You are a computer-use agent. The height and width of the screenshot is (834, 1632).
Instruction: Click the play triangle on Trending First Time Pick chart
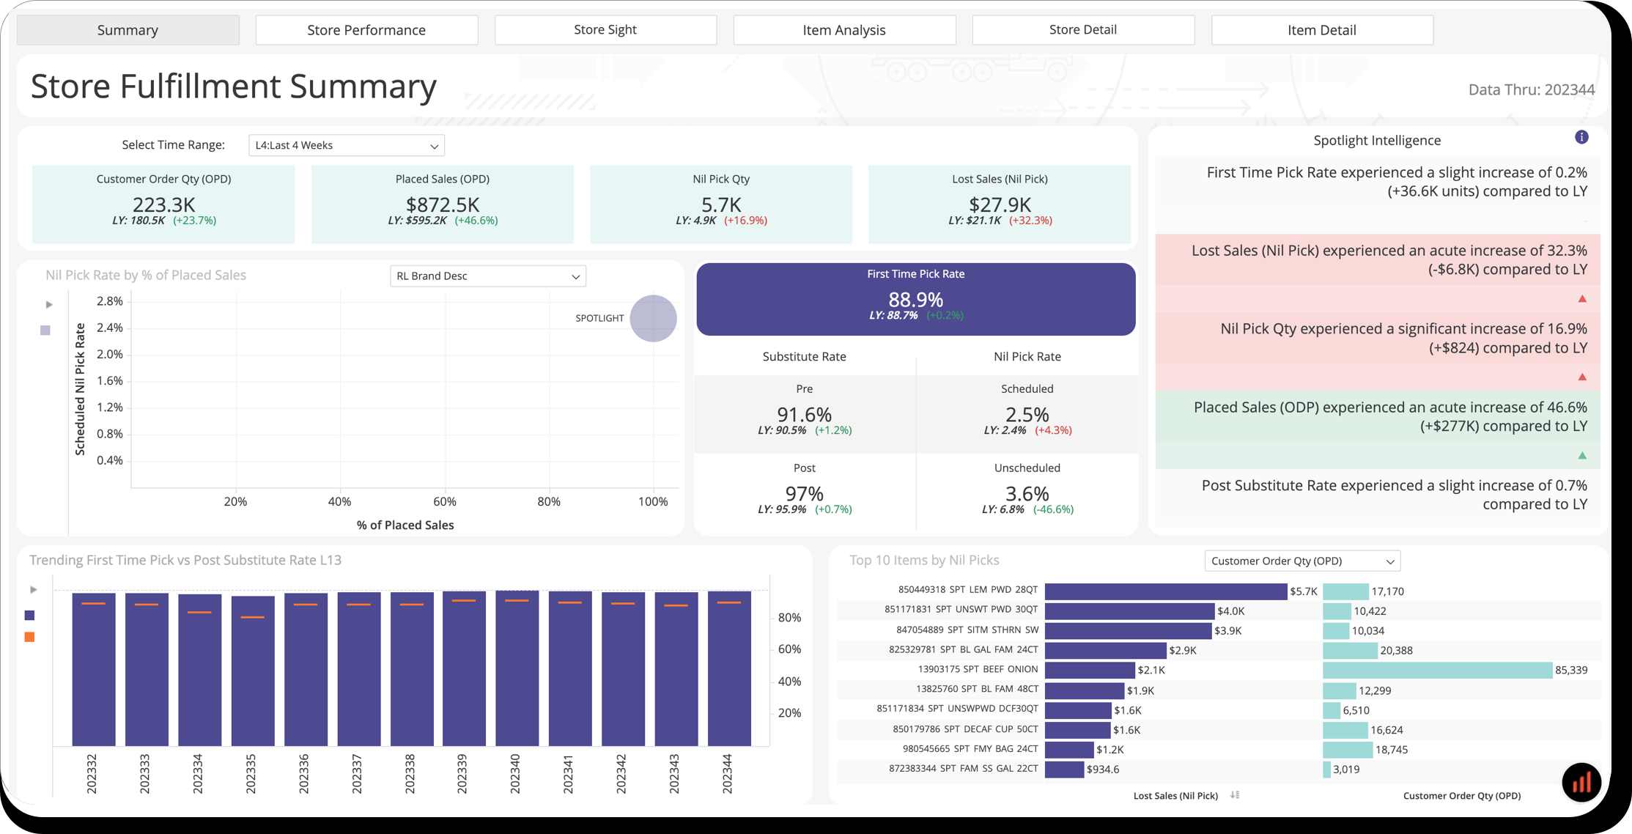(x=32, y=588)
